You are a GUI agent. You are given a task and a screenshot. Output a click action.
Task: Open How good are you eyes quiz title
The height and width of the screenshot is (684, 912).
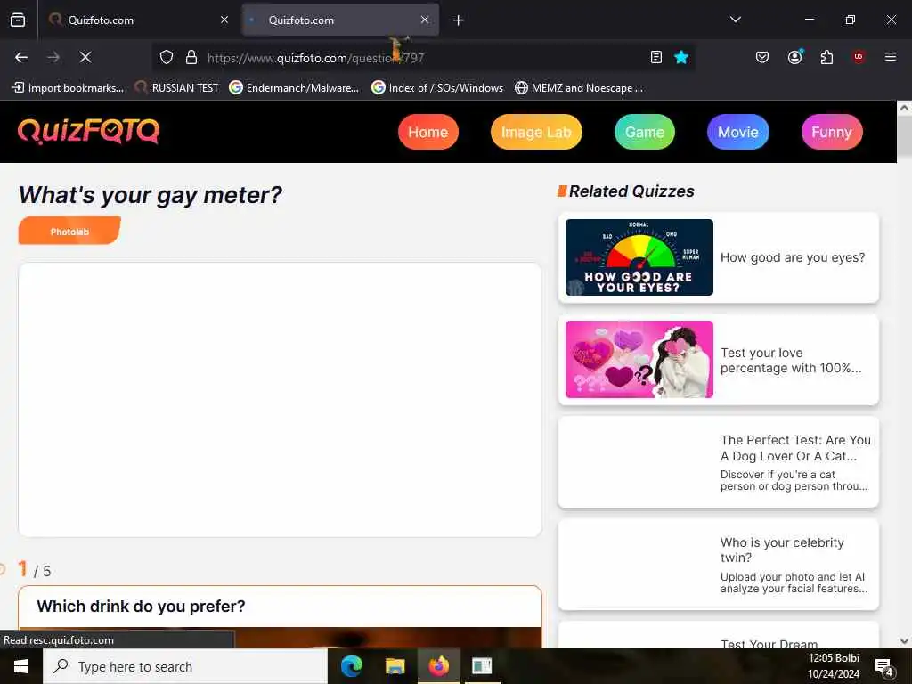pos(793,257)
